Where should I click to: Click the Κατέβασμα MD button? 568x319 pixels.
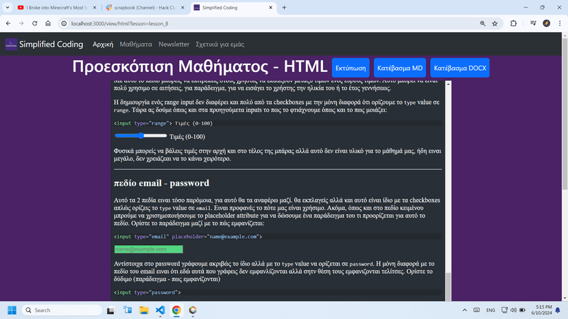(x=399, y=68)
